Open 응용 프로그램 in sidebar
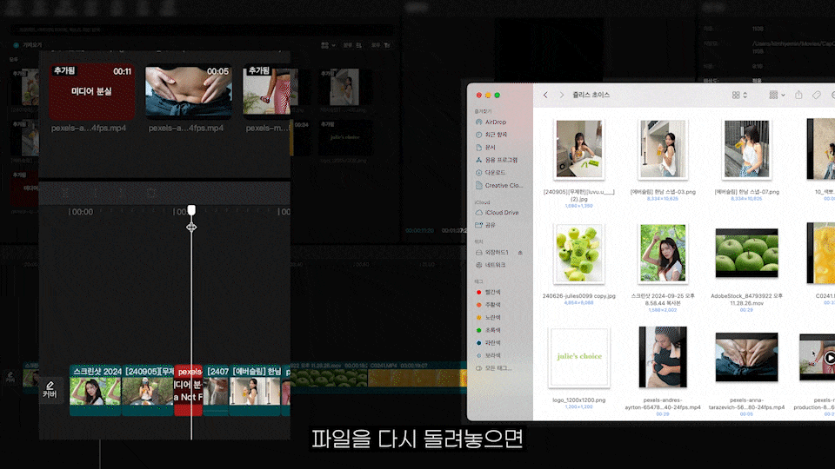Viewport: 835px width, 469px height. 501,160
